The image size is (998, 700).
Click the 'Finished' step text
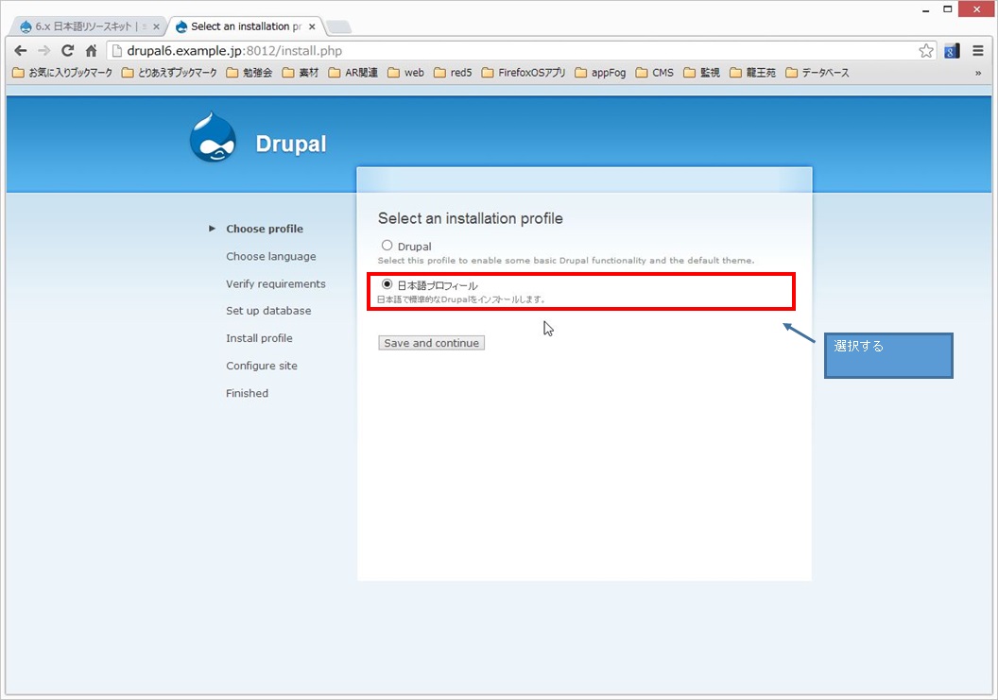247,393
